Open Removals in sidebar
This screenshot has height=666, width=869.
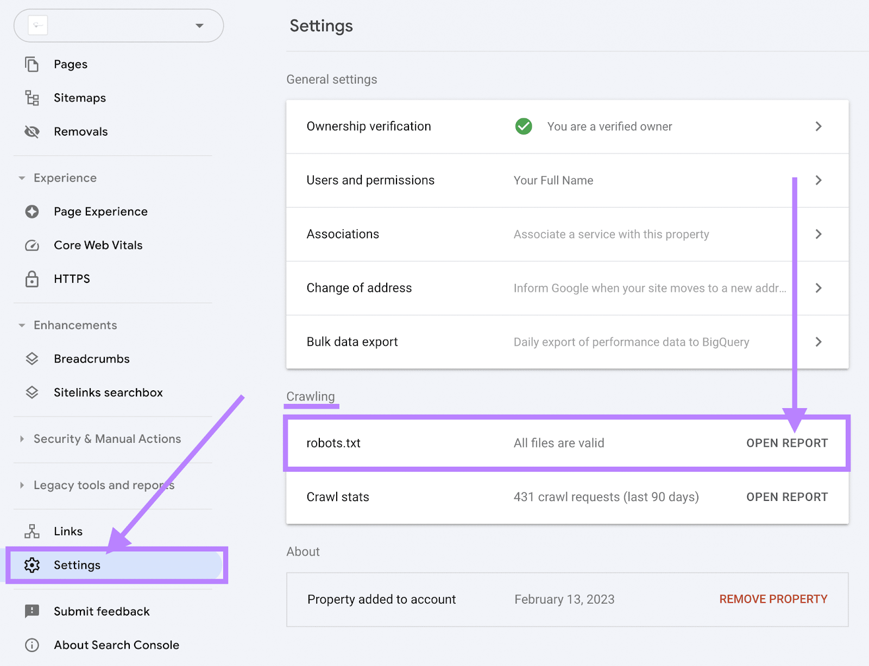pyautogui.click(x=81, y=131)
